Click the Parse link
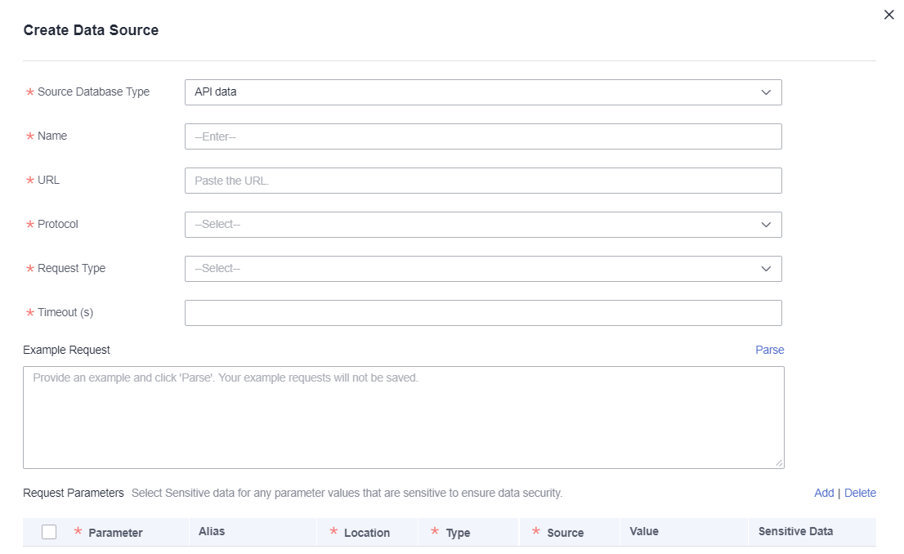 [769, 350]
